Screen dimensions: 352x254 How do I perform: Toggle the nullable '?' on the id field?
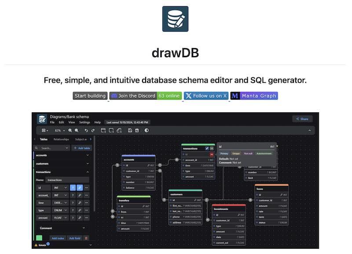[73, 187]
